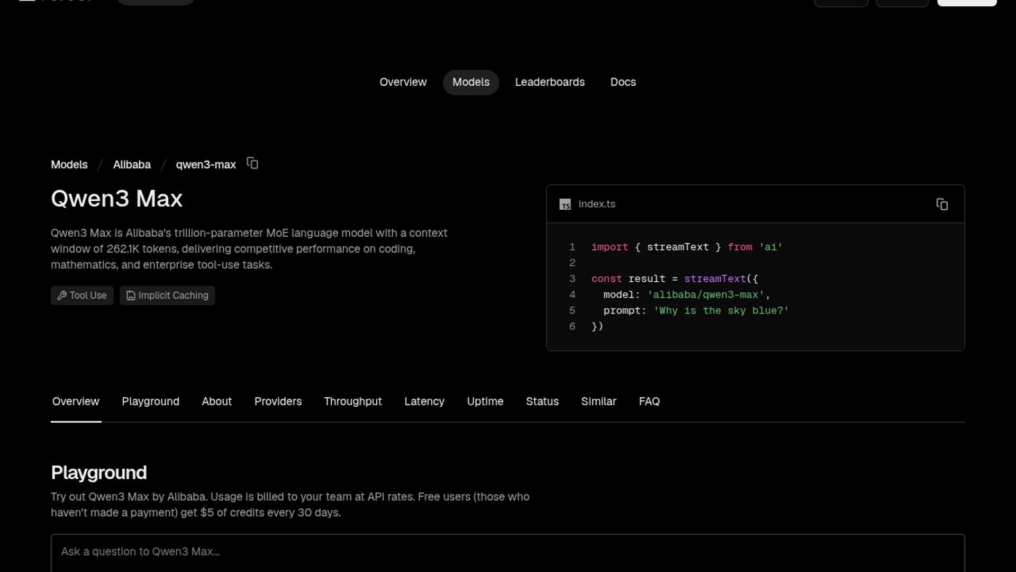Open the Providers tab
Viewport: 1016px width, 572px height.
click(x=278, y=401)
